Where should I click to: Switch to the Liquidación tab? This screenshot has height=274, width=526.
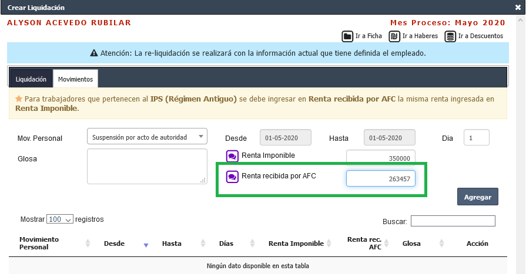(31, 79)
